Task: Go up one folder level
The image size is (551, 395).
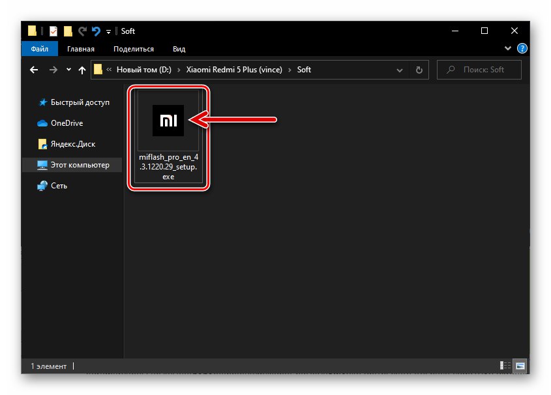Action: pos(82,70)
